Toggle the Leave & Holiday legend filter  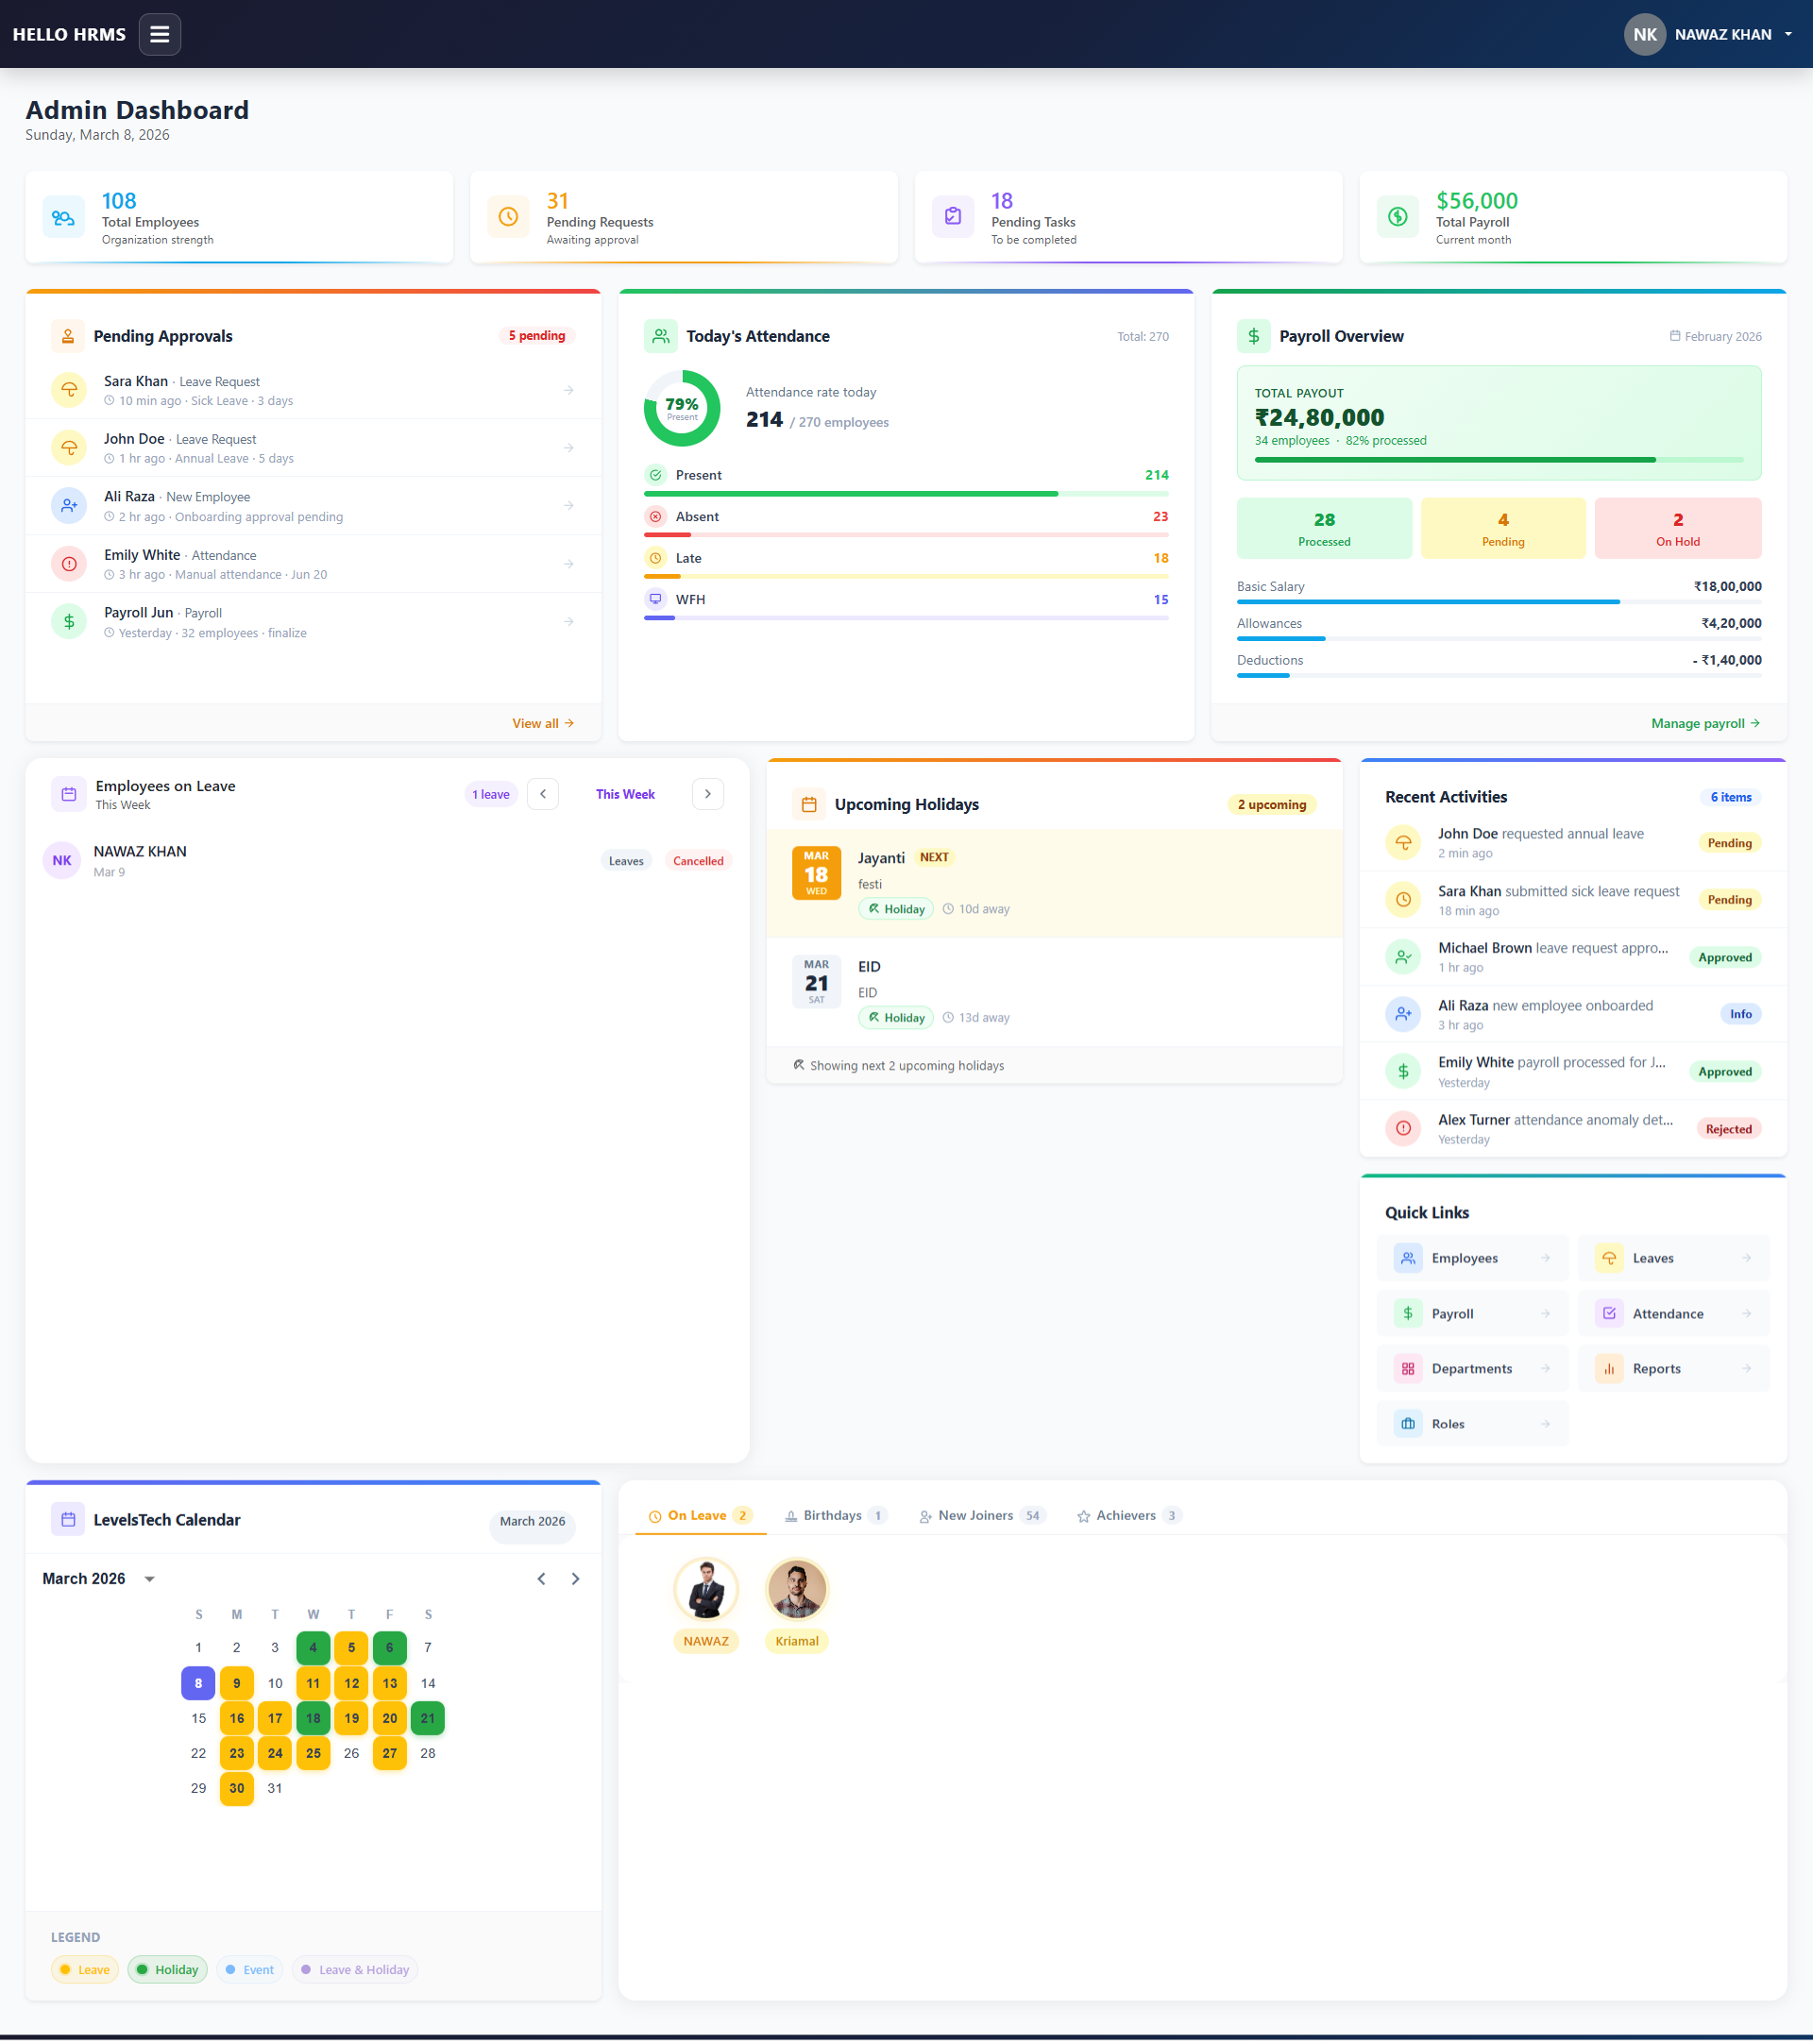(x=355, y=1970)
